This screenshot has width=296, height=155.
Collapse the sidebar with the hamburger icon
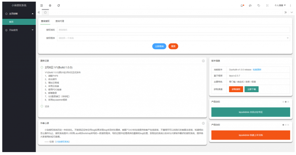tap(41, 6)
